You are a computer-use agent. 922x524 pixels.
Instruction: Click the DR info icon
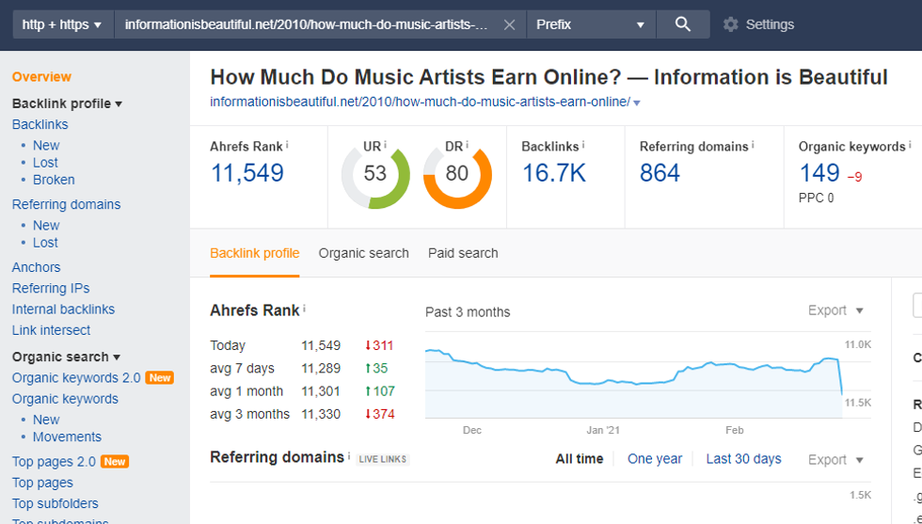click(x=467, y=145)
